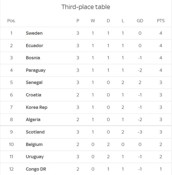Select the Senegal team name
This screenshot has height=175, width=172.
coord(34,83)
